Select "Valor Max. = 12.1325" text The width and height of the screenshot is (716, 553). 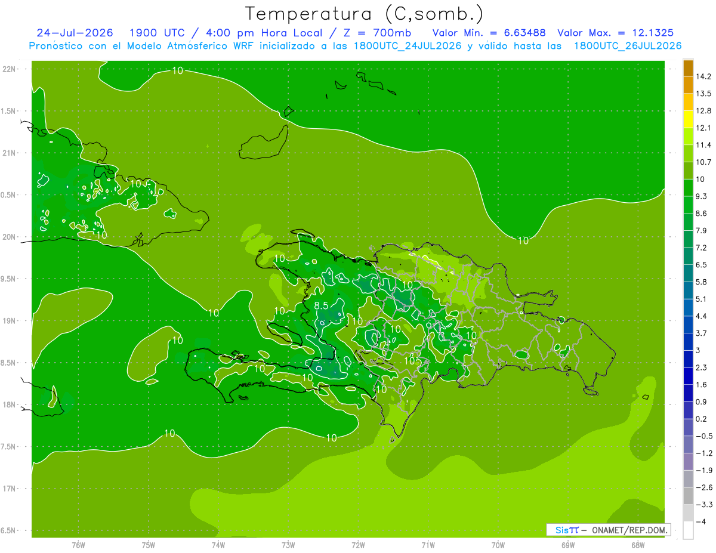(616, 33)
